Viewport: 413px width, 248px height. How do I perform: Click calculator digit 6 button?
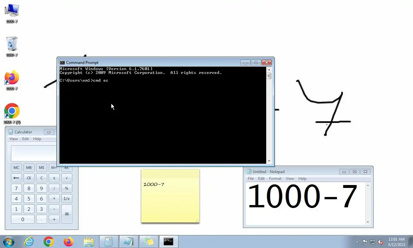point(41,199)
